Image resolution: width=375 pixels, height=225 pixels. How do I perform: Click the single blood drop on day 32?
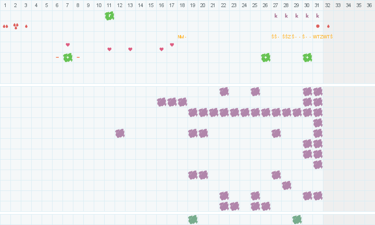(328, 26)
